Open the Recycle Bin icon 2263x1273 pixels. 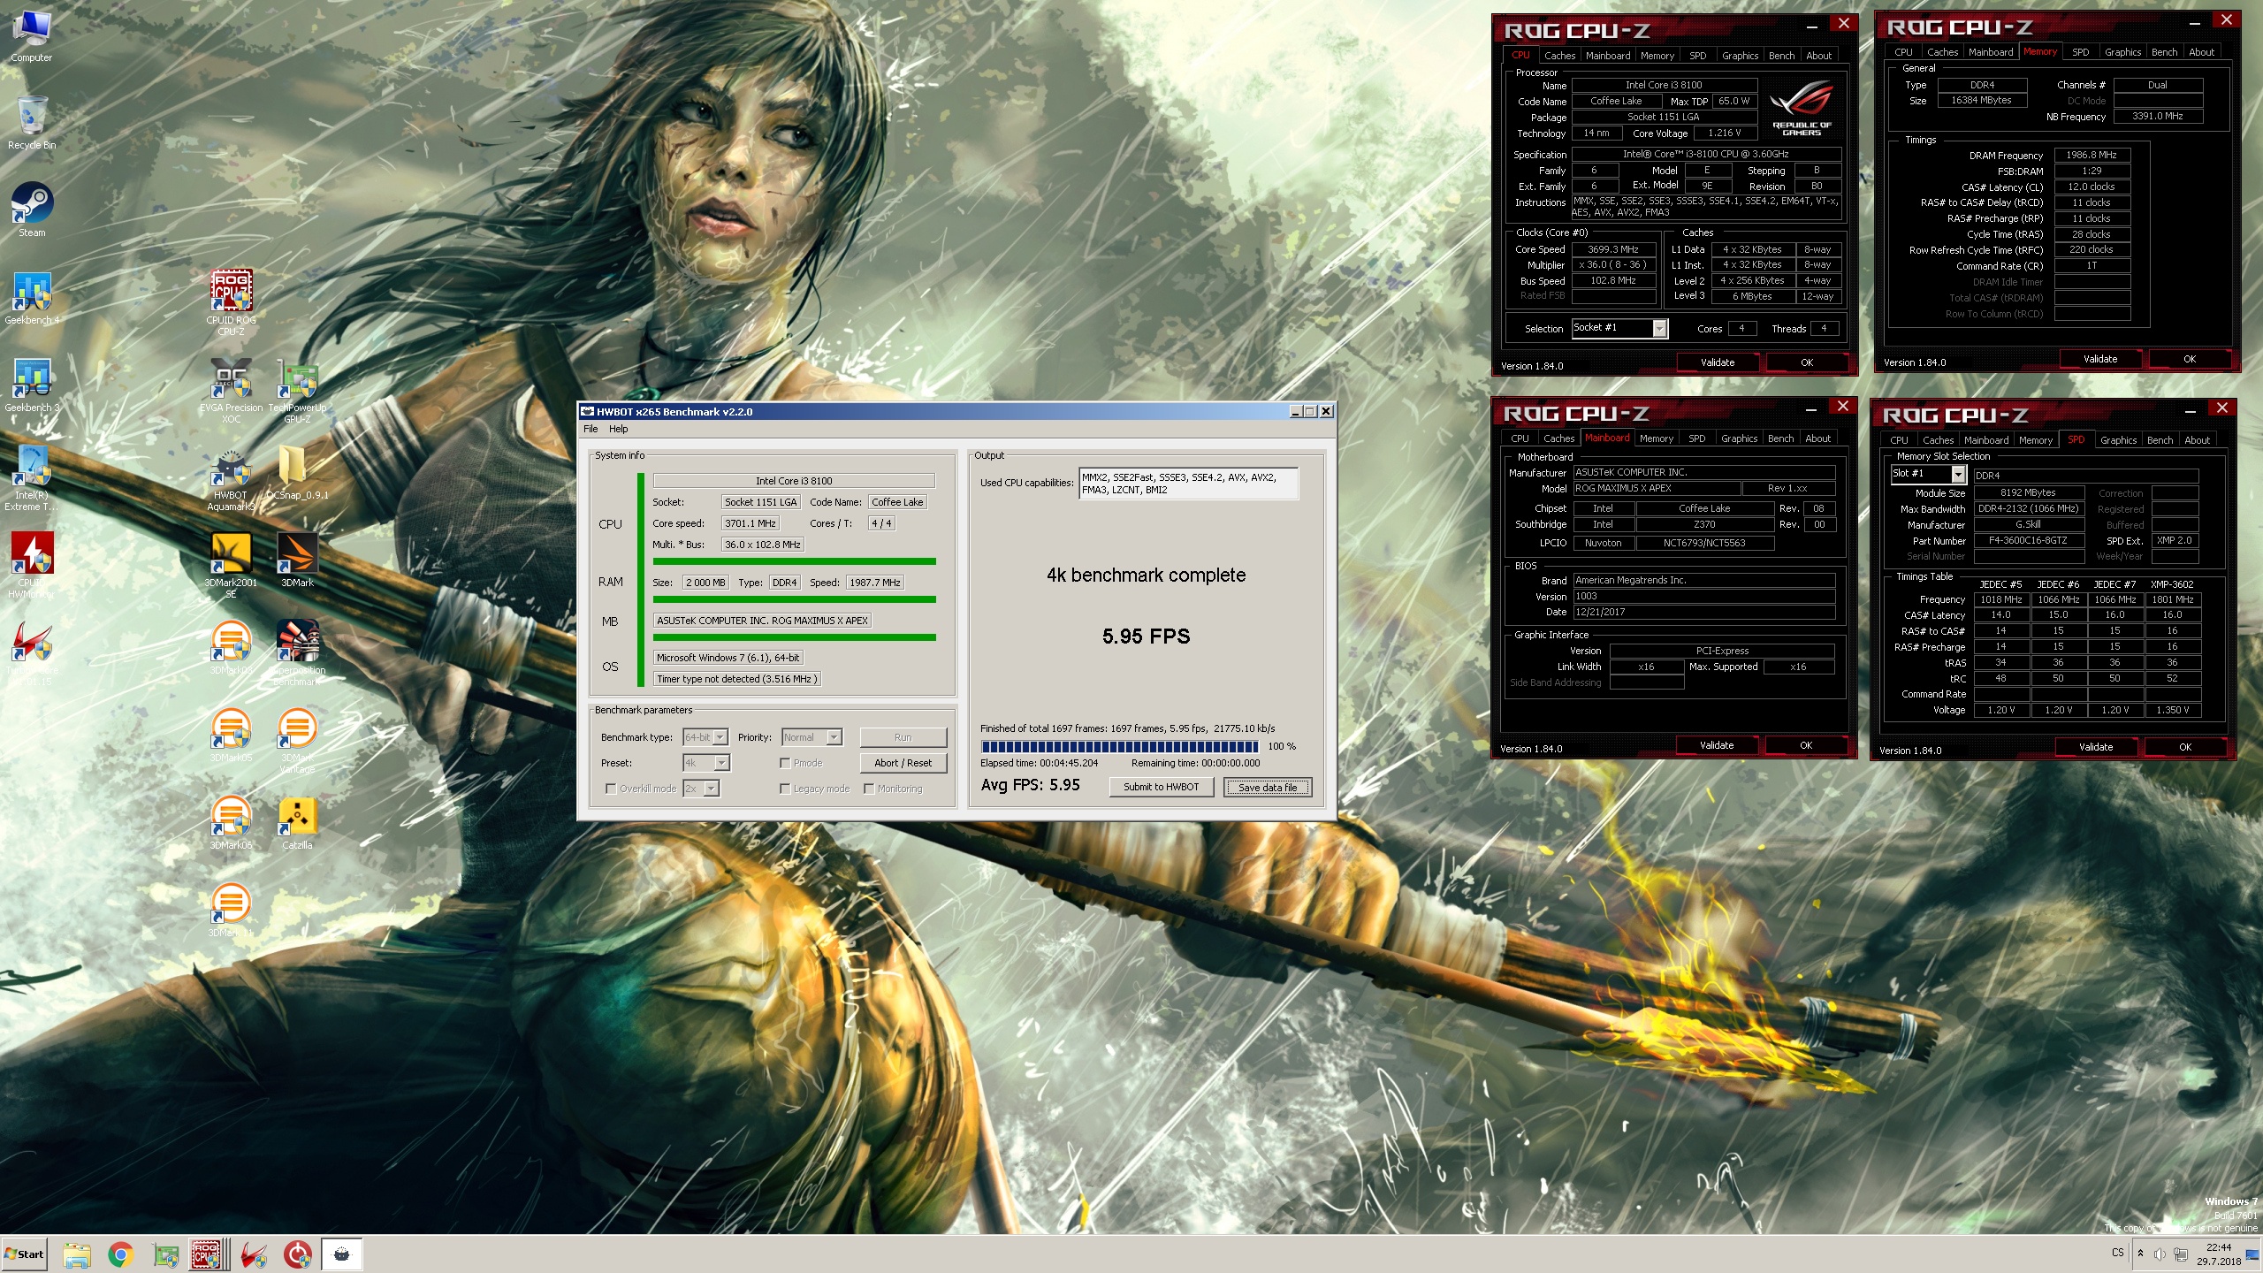pos(32,124)
